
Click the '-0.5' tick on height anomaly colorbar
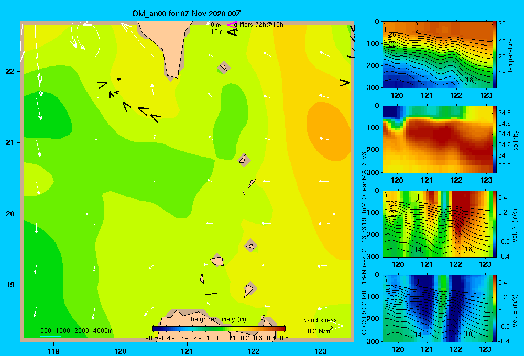click(152, 338)
